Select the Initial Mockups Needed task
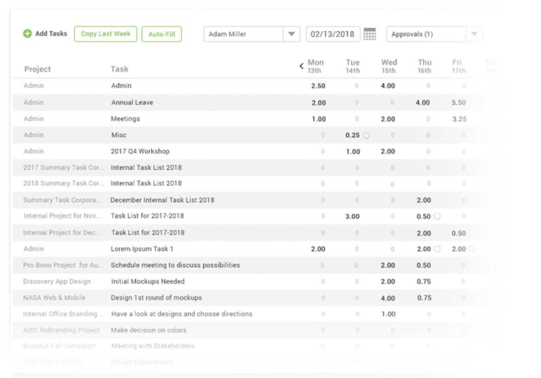Image resolution: width=541 pixels, height=378 pixels. [x=148, y=282]
